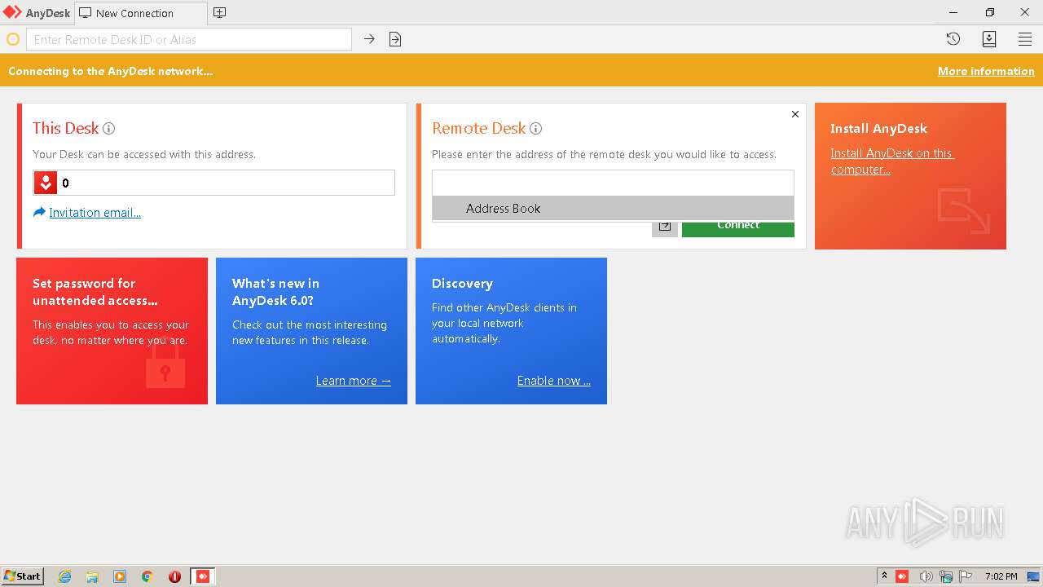
Task: Click the Discovery tile heading
Action: pyautogui.click(x=462, y=284)
